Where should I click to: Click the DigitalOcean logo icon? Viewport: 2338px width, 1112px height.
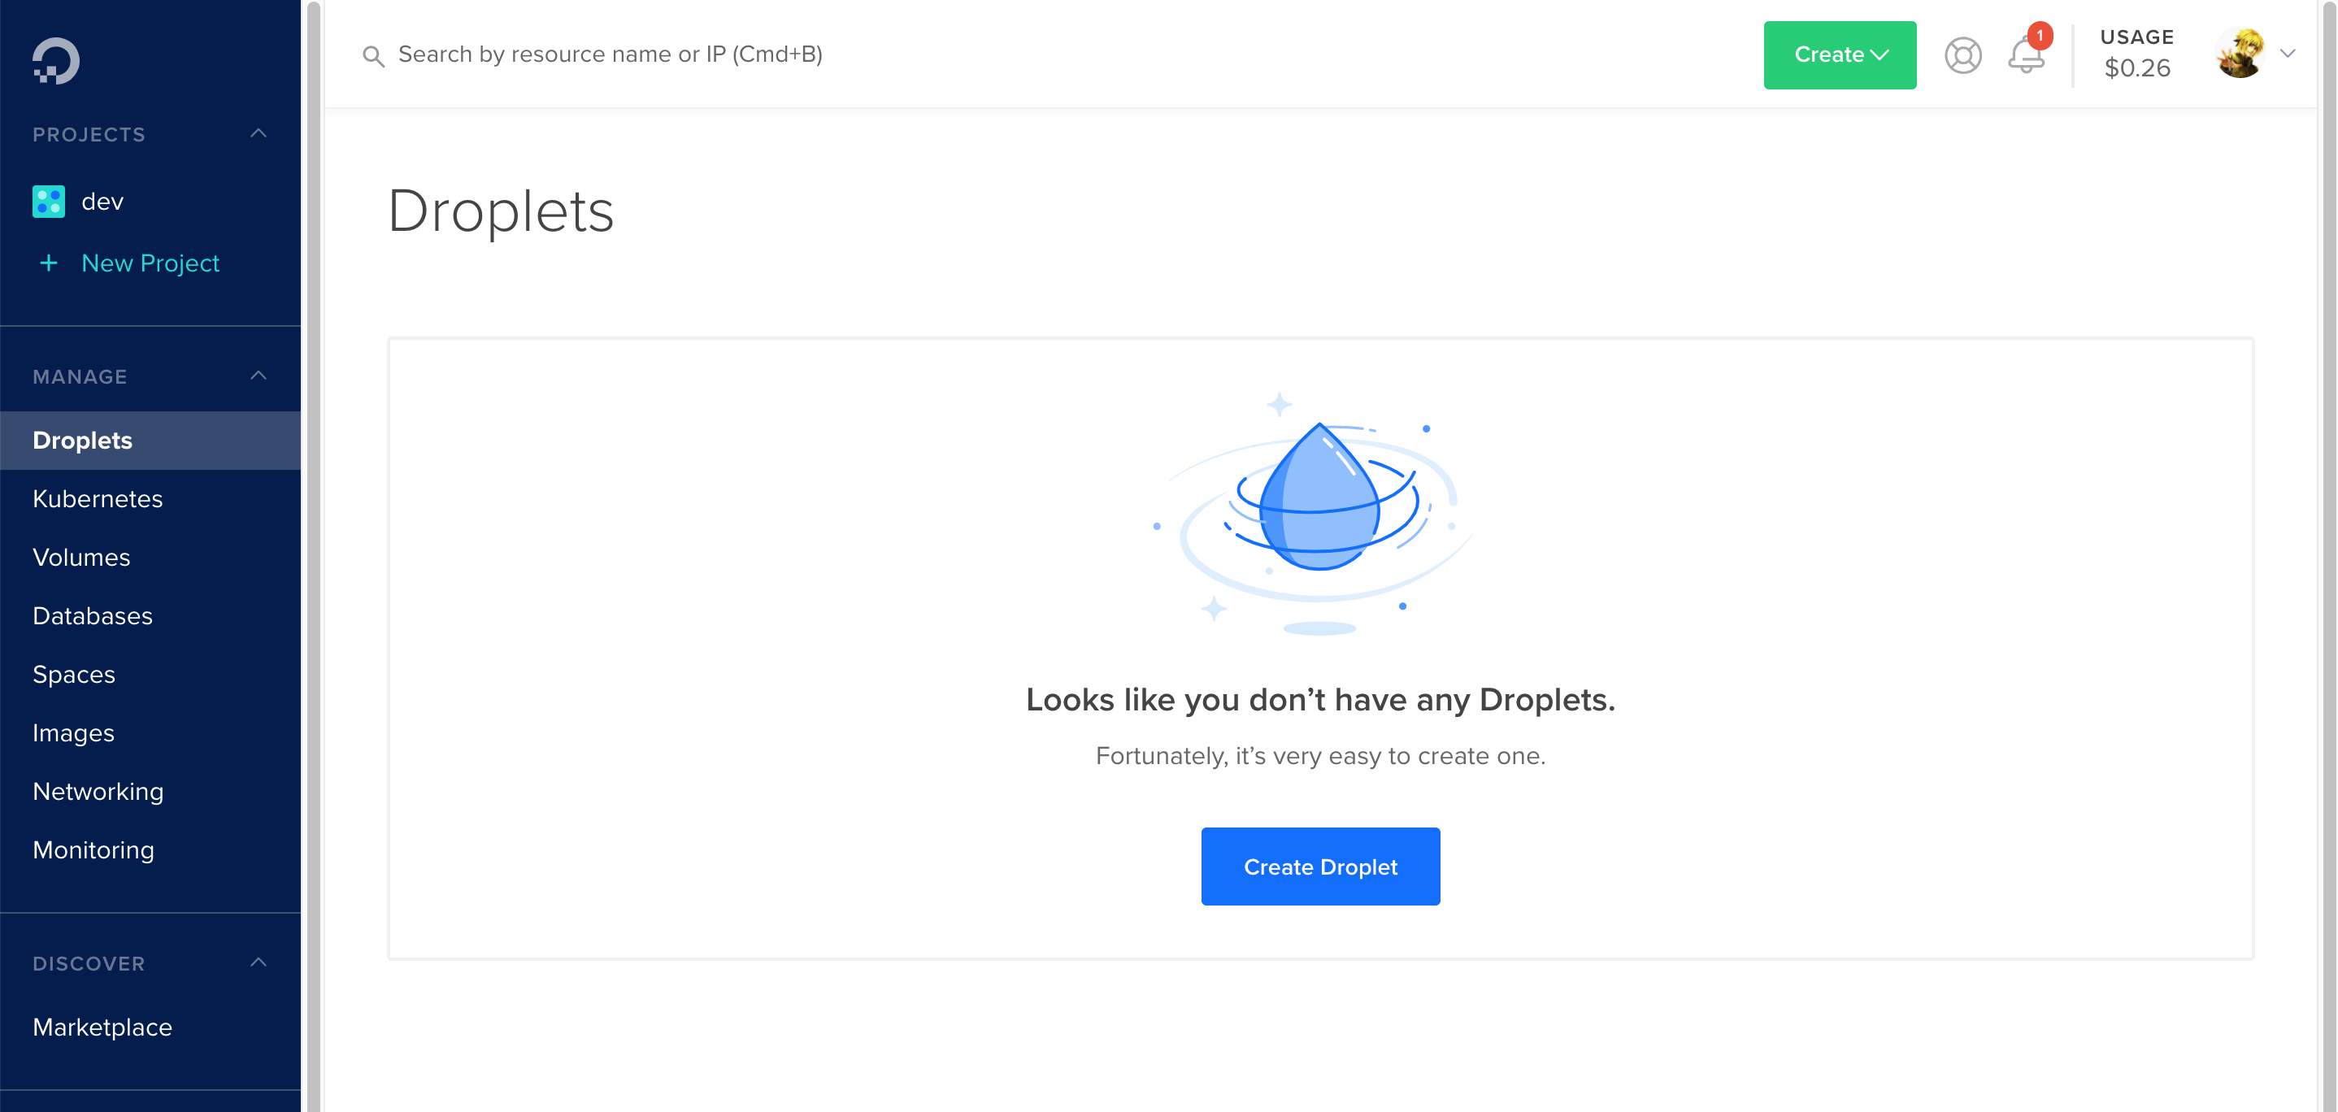coord(56,61)
